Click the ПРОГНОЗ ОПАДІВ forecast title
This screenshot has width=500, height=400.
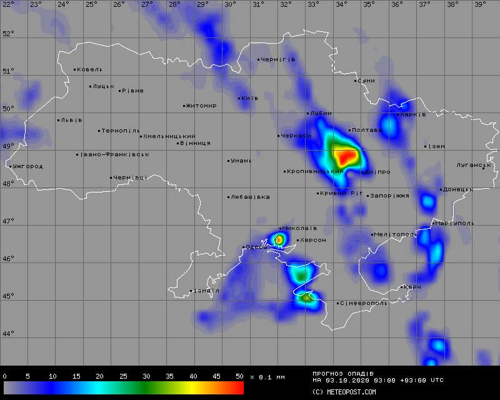click(x=342, y=373)
